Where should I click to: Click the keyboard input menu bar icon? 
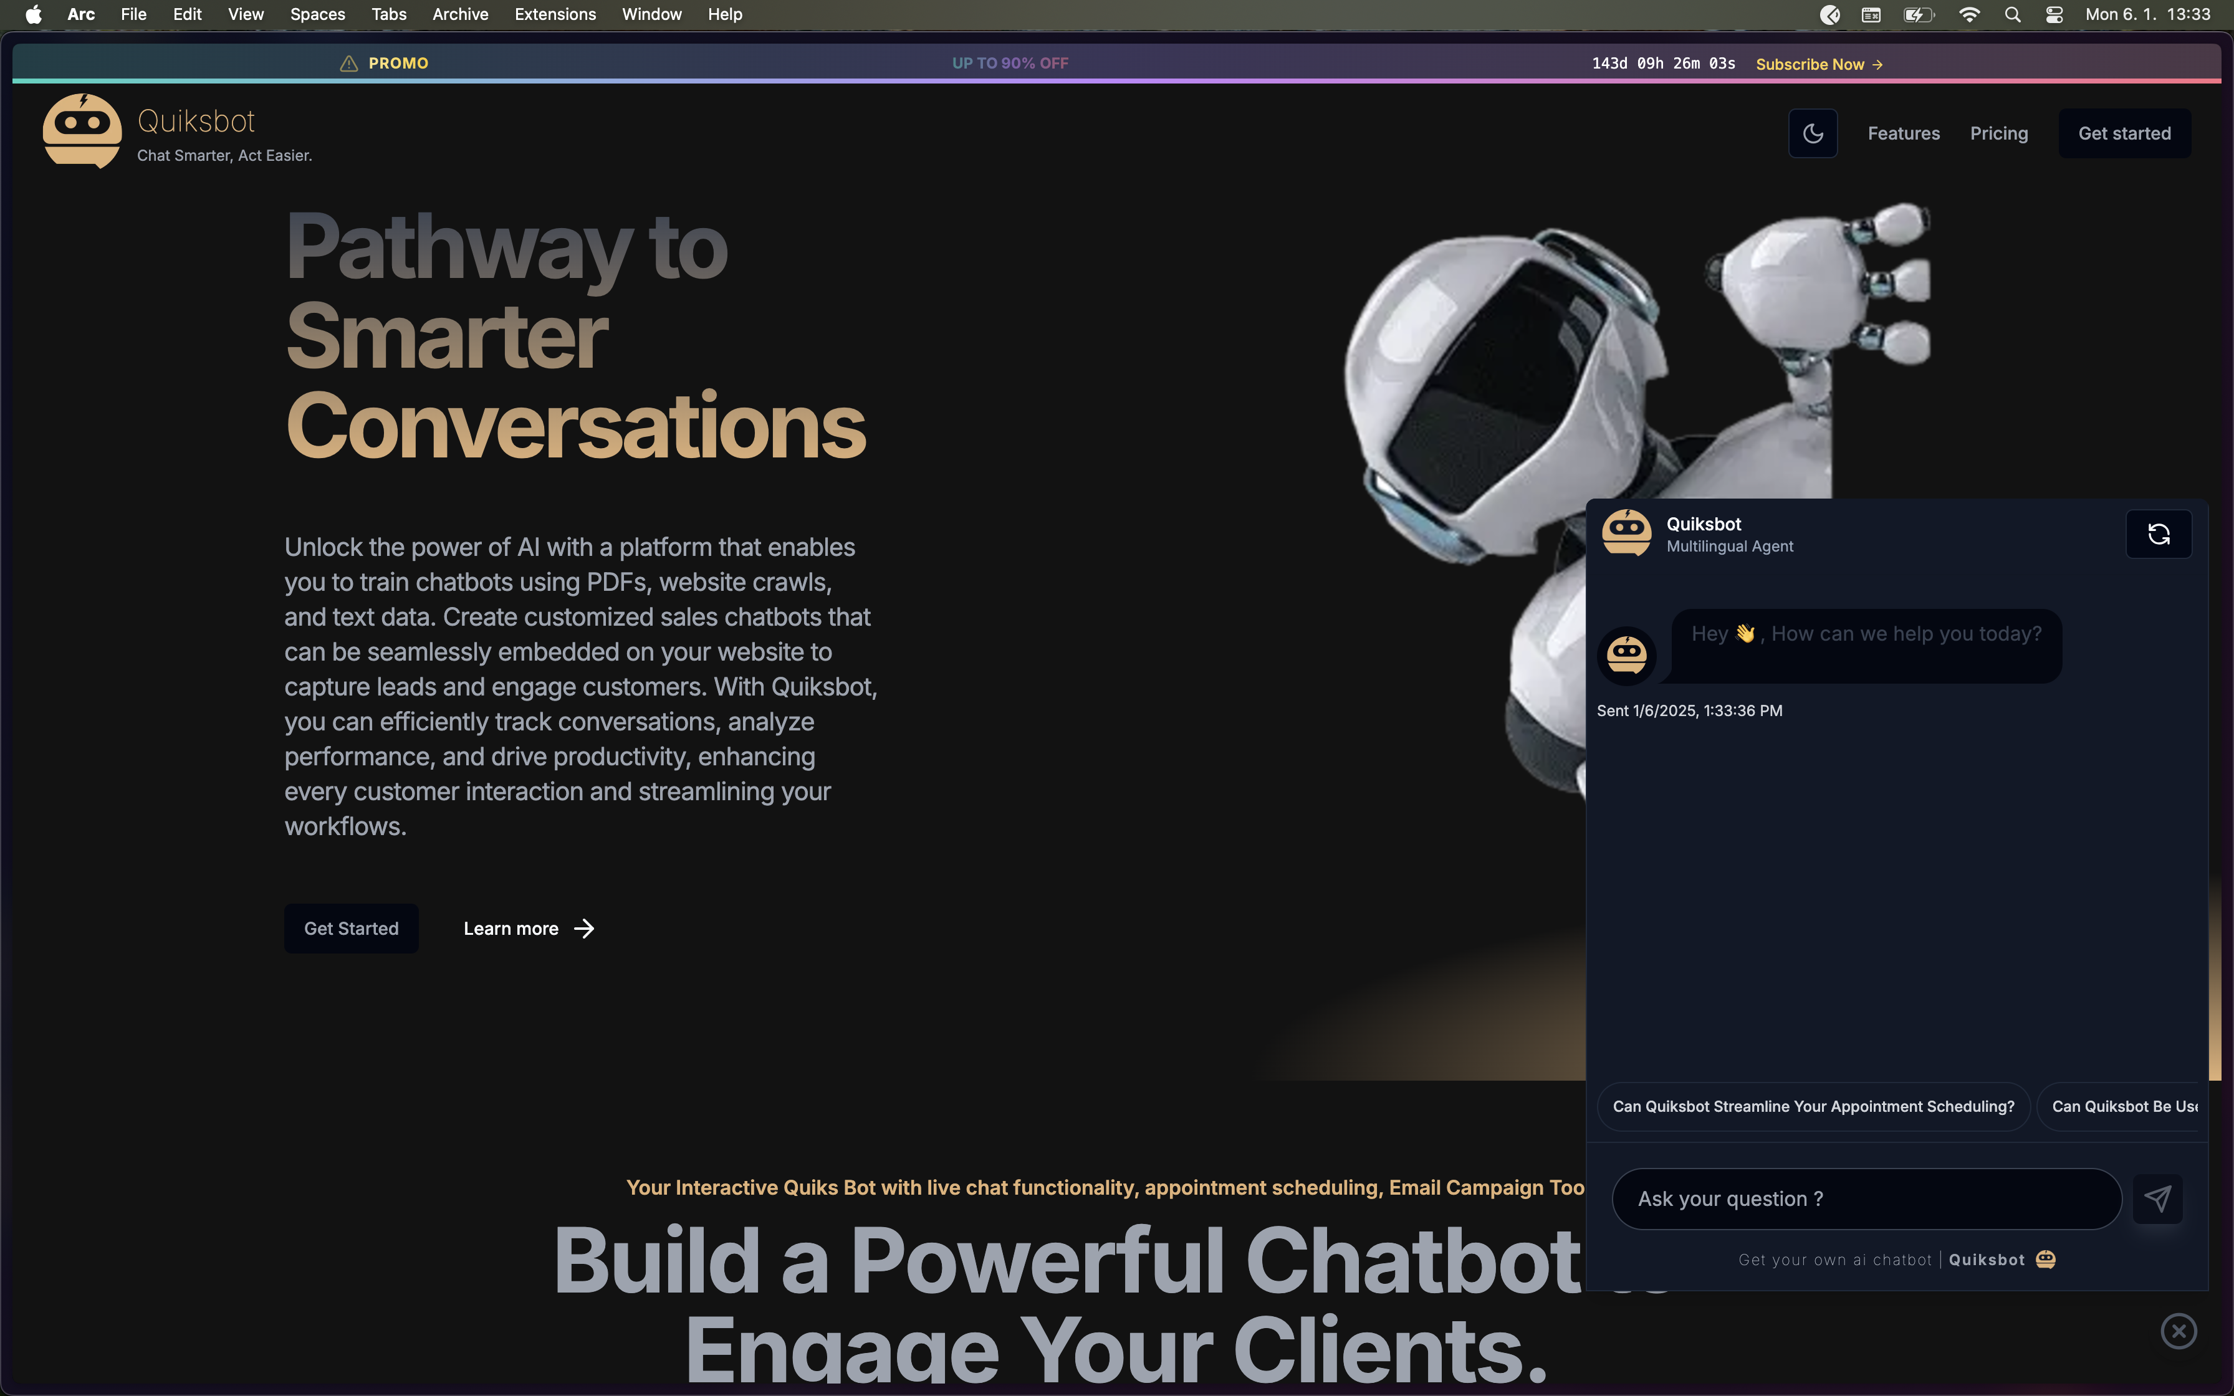click(x=1871, y=15)
